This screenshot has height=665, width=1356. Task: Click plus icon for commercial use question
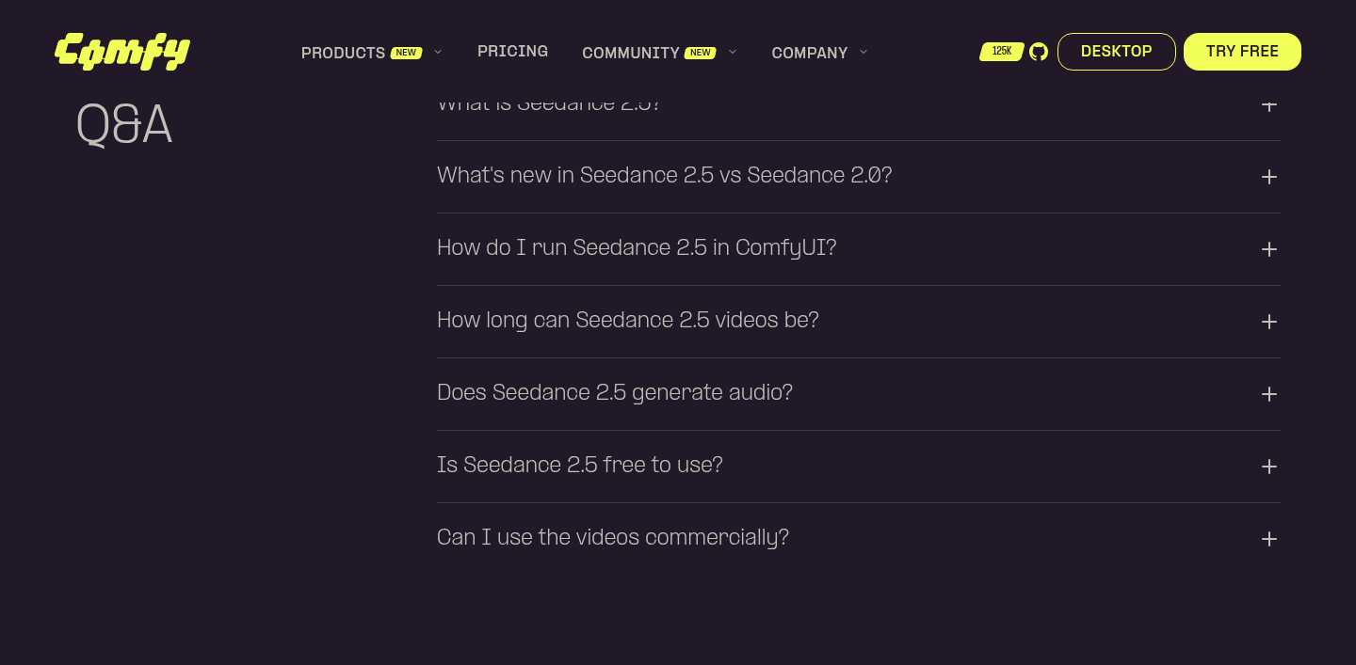tap(1269, 539)
